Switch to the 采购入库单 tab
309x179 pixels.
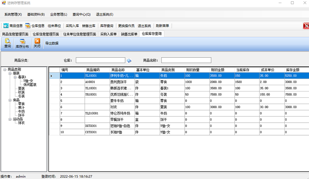pos(108,34)
